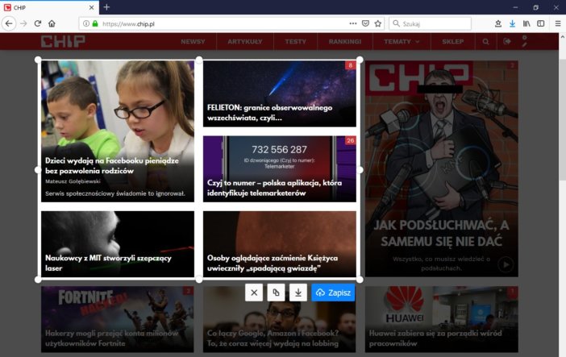Click the search magnifier in Szukaj box

[396, 24]
